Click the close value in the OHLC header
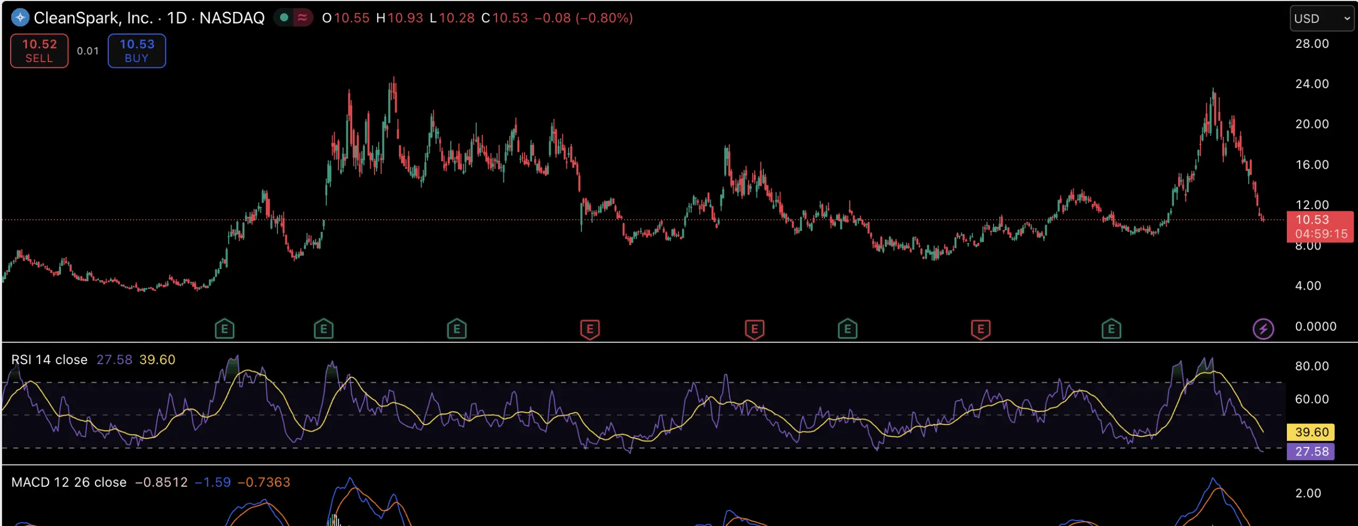Screen dimensions: 1358x526 510,18
